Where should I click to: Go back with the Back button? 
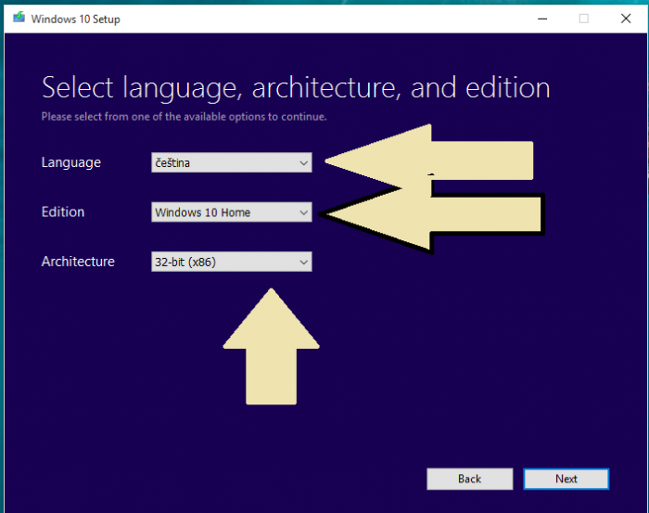pos(470,479)
